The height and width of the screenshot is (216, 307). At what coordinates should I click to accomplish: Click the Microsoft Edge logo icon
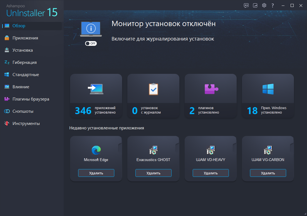96,150
